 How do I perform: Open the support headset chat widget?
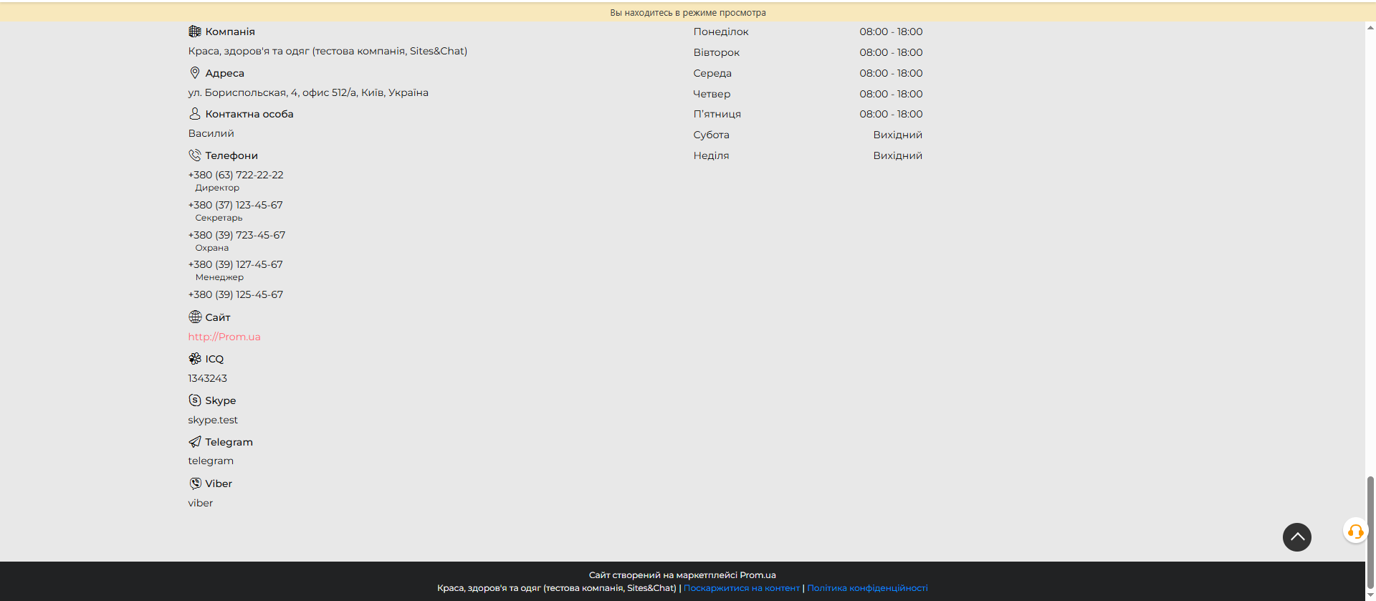[x=1354, y=532]
